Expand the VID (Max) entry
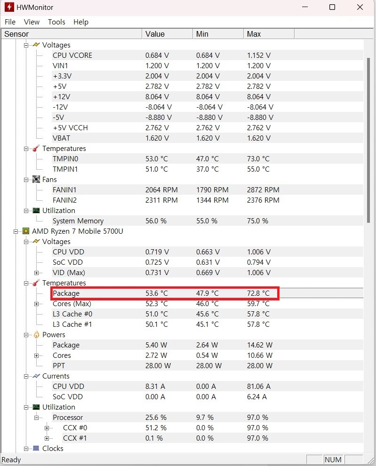This screenshot has width=376, height=466. pos(36,273)
